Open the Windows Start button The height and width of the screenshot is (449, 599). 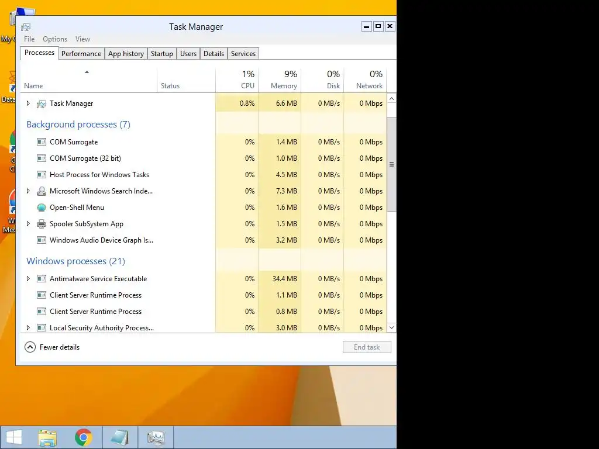pyautogui.click(x=14, y=437)
